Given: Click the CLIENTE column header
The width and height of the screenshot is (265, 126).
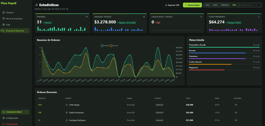Looking at the screenshot, I should pyautogui.click(x=68, y=98).
